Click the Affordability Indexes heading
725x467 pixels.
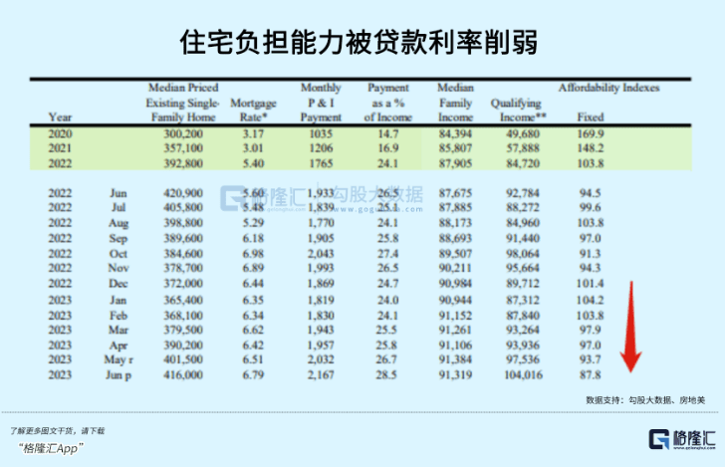point(608,88)
